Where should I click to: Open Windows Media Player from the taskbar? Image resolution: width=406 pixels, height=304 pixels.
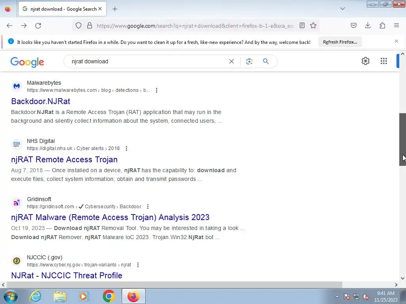click(84, 296)
